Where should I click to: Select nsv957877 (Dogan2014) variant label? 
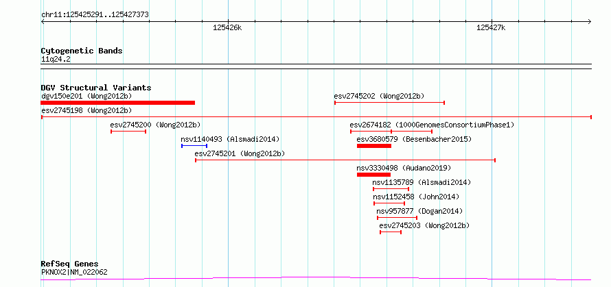point(419,211)
